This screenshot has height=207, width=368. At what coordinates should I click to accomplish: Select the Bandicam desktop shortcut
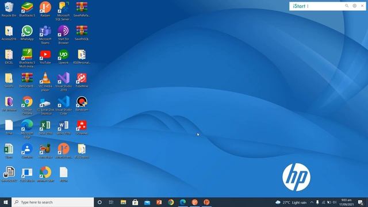point(82,103)
